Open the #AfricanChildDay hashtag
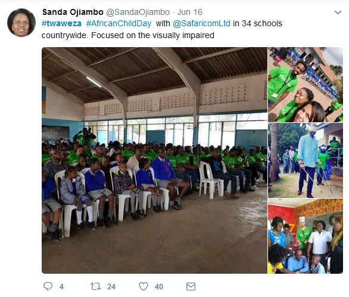Viewport: 349px width, 297px height. coord(119,23)
